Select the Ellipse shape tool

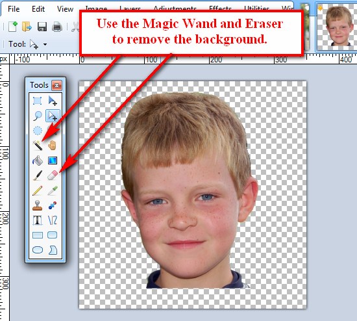click(x=38, y=250)
